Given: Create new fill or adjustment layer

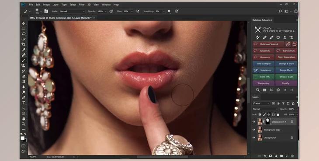Looking at the screenshot, I should tap(276, 156).
